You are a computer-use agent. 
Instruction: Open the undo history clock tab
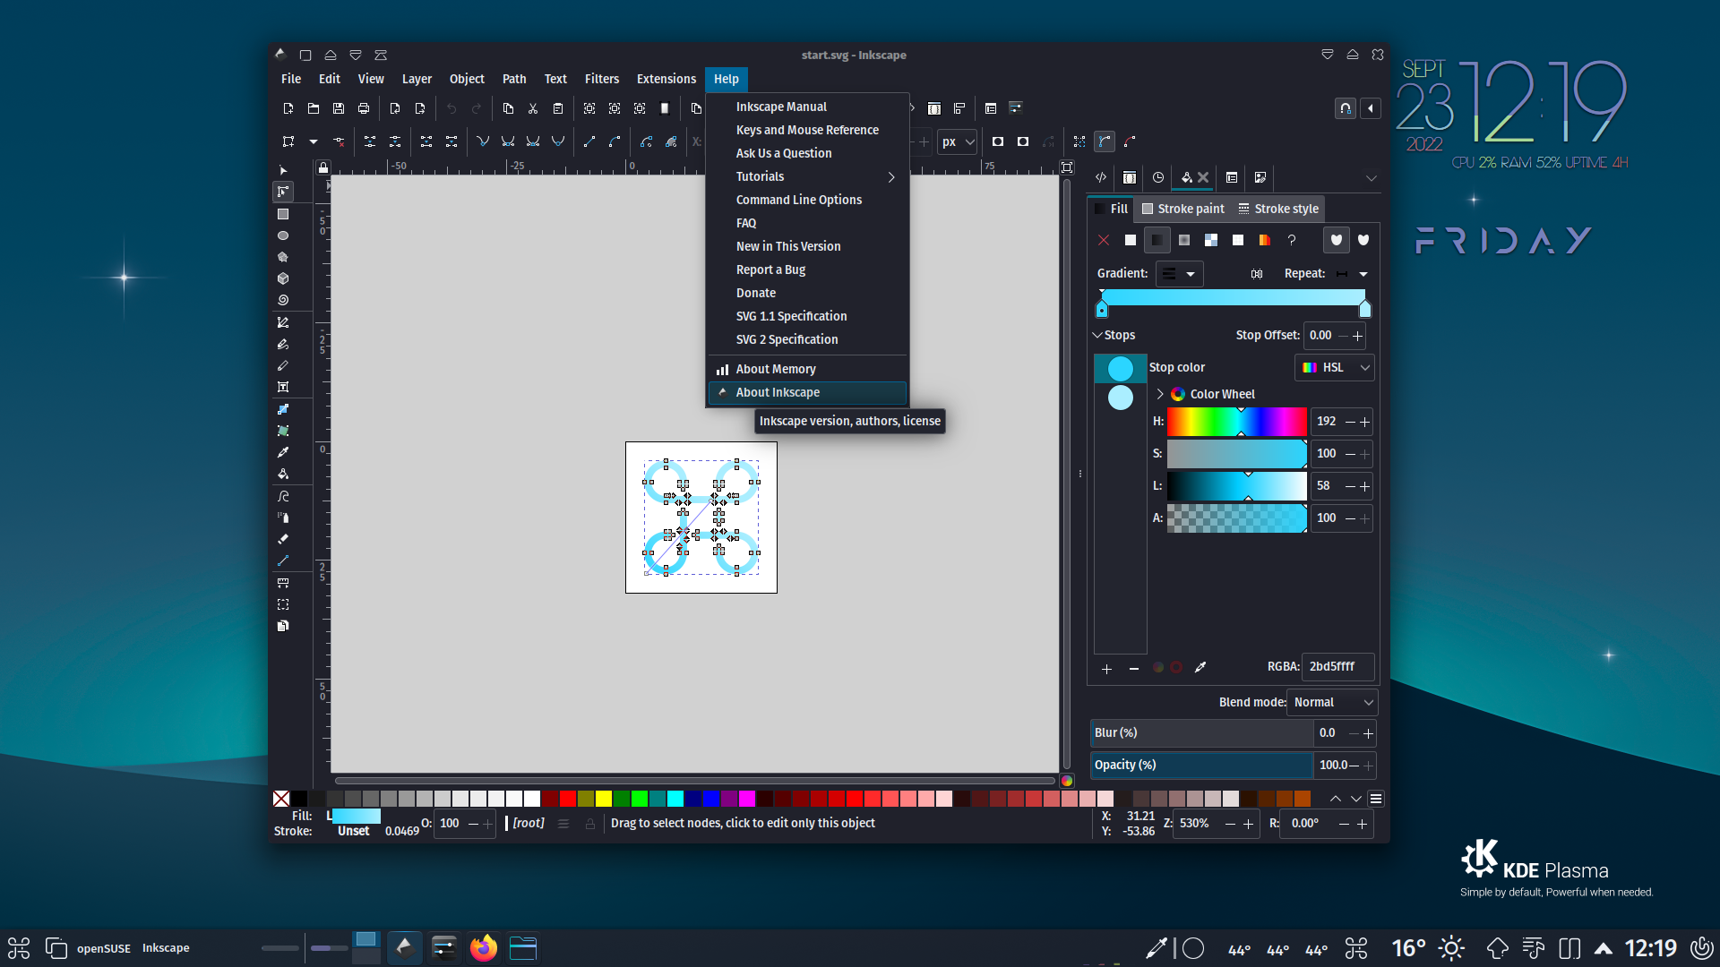pyautogui.click(x=1158, y=177)
